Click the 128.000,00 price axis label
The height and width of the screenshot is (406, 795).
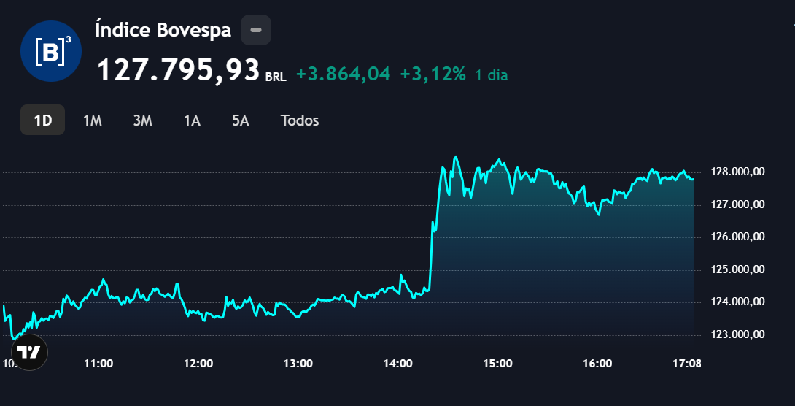pos(739,172)
